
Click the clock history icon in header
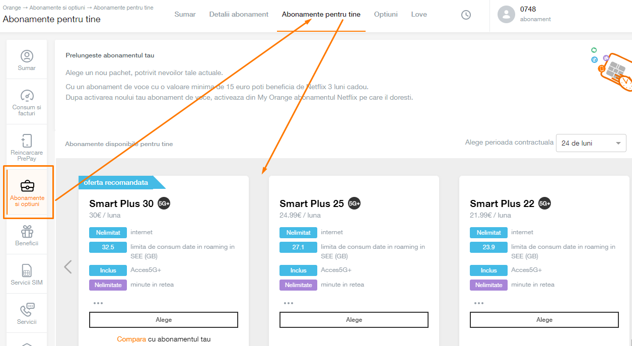466,15
